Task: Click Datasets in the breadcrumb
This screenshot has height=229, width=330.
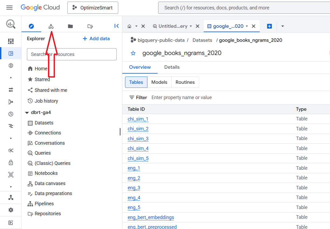Action: 202,40
